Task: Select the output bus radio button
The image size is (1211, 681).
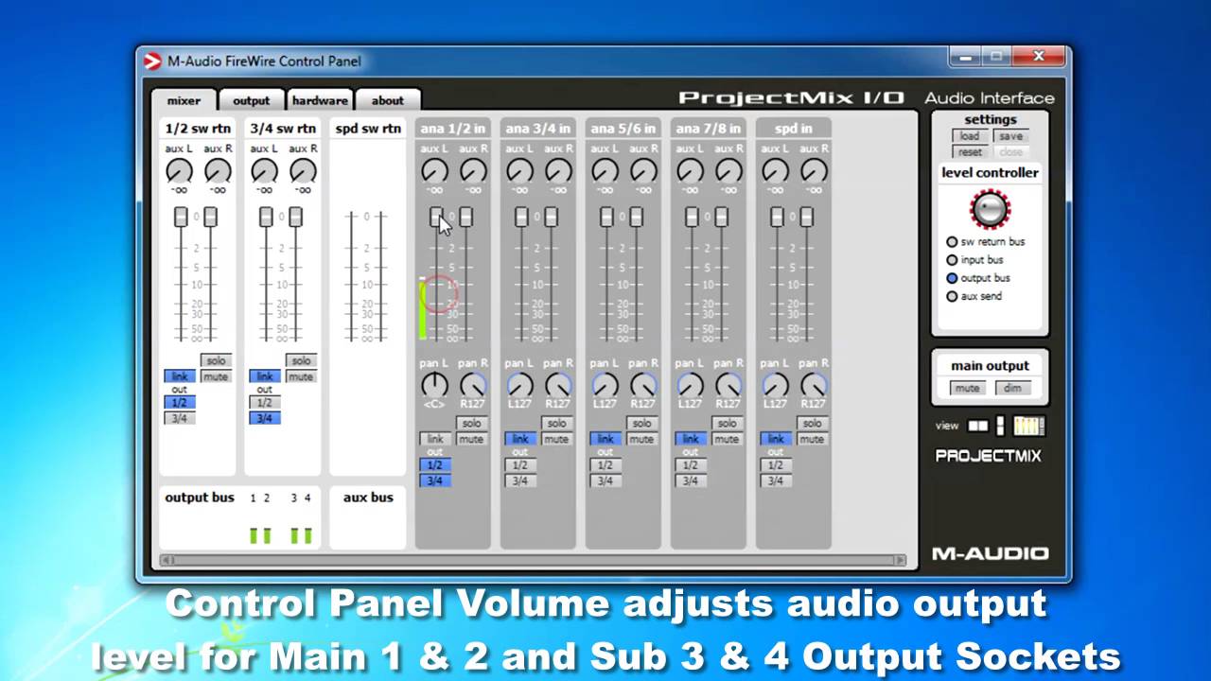Action: tap(953, 278)
